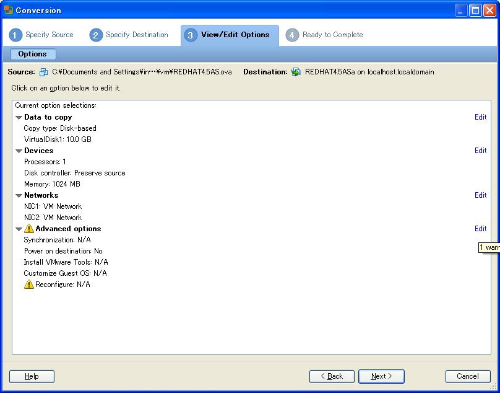This screenshot has width=500, height=393.
Task: Click step 3 circle icon
Action: click(x=191, y=35)
